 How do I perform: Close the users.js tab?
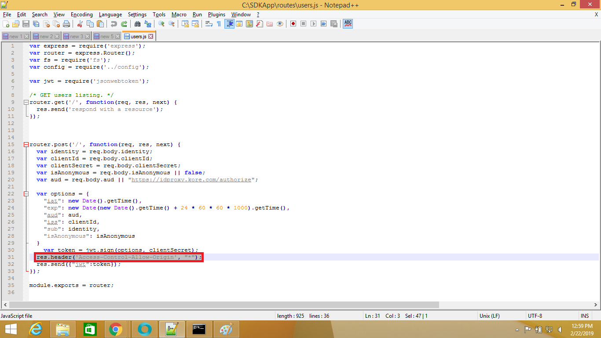point(151,36)
